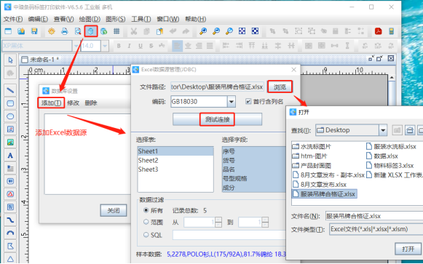Open the 工具(T) menu
This screenshot has width=423, height=264.
(x=141, y=19)
